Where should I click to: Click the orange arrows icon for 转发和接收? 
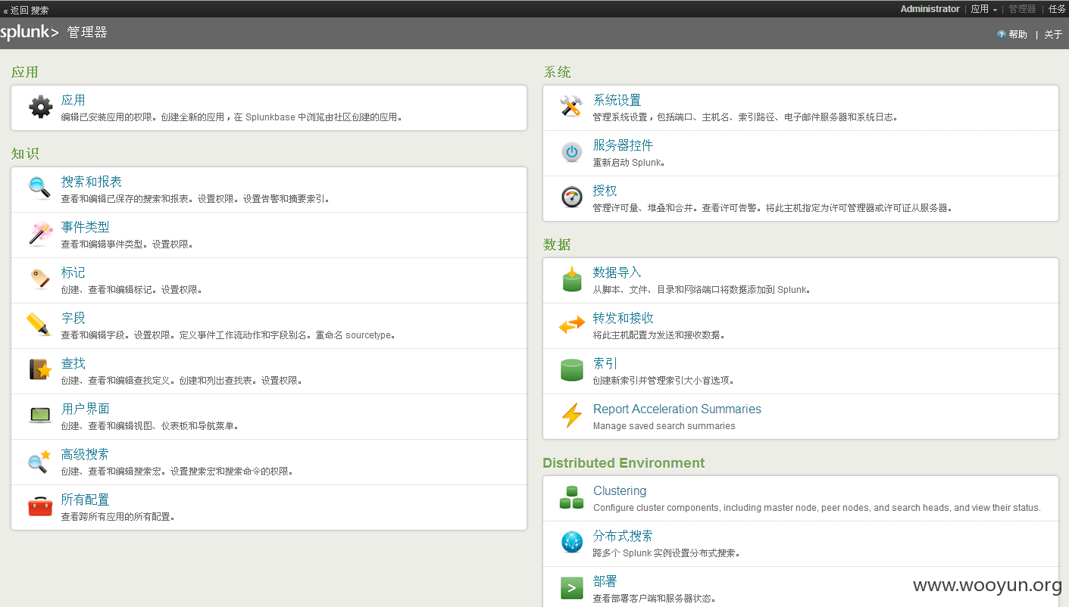click(x=572, y=325)
